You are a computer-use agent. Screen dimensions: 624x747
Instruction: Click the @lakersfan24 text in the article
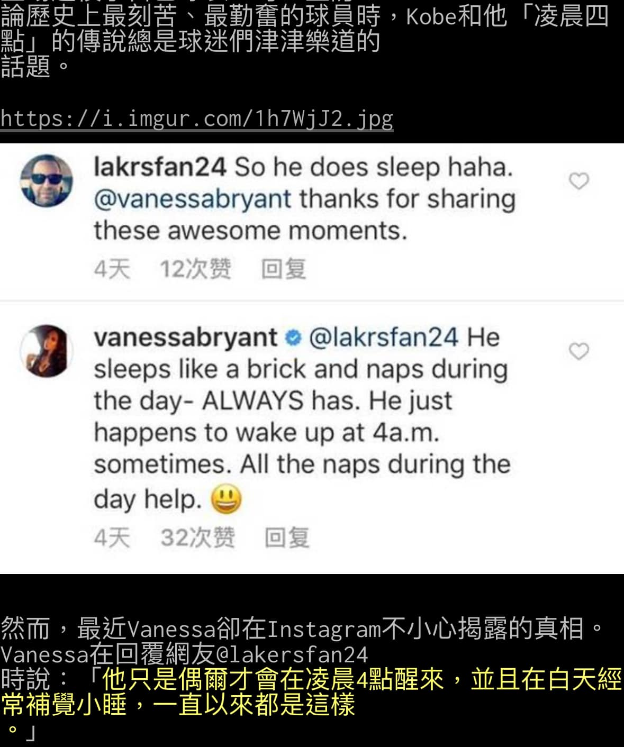(291, 654)
